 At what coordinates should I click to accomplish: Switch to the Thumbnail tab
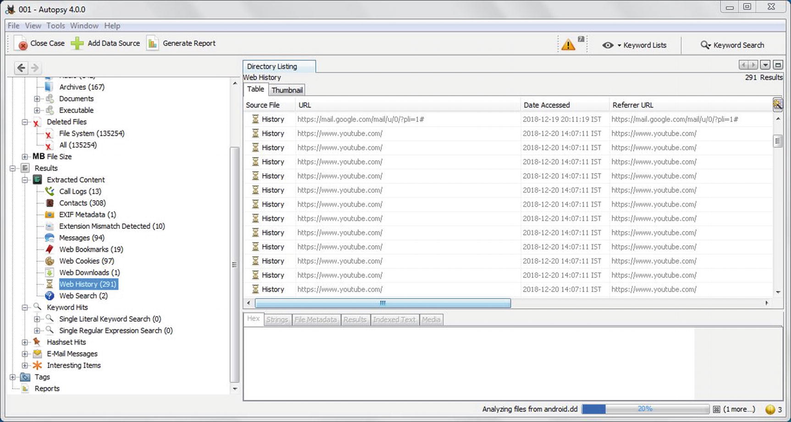tap(287, 90)
